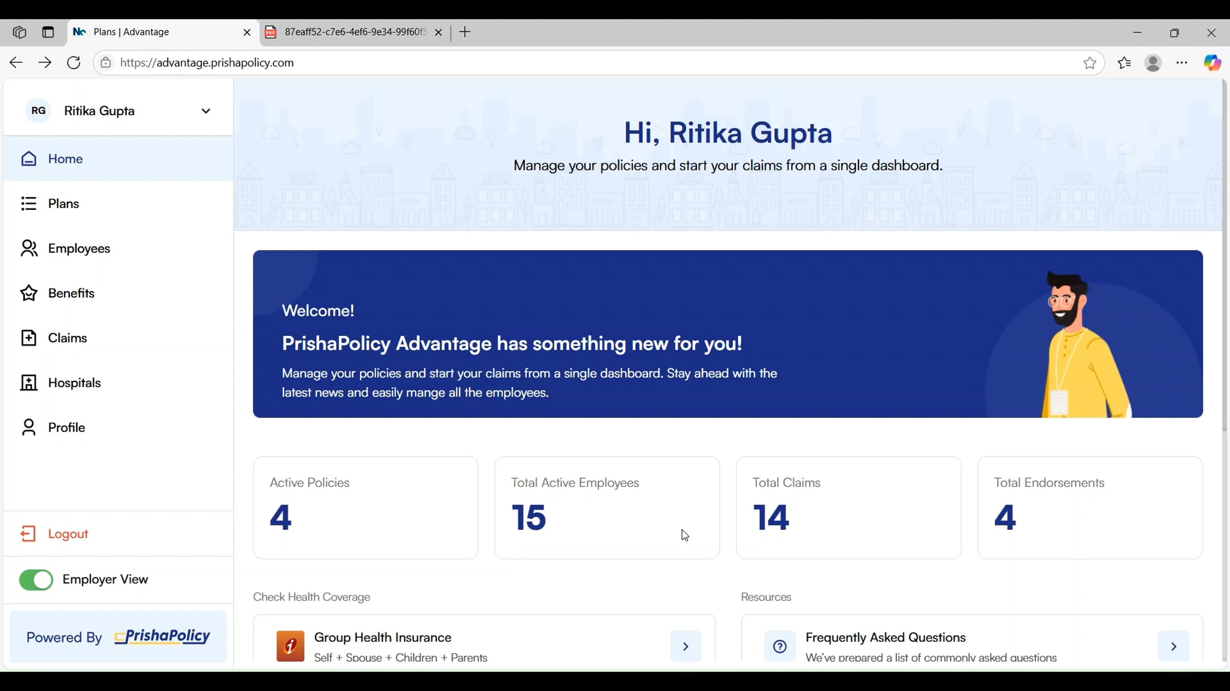Close the Plans | Advantage tab
Image resolution: width=1230 pixels, height=691 pixels.
[247, 32]
